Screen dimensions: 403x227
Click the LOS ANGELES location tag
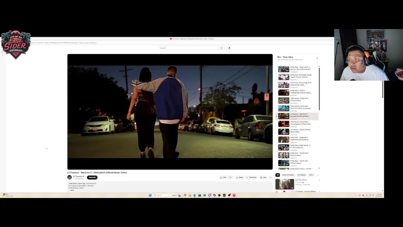91,183
